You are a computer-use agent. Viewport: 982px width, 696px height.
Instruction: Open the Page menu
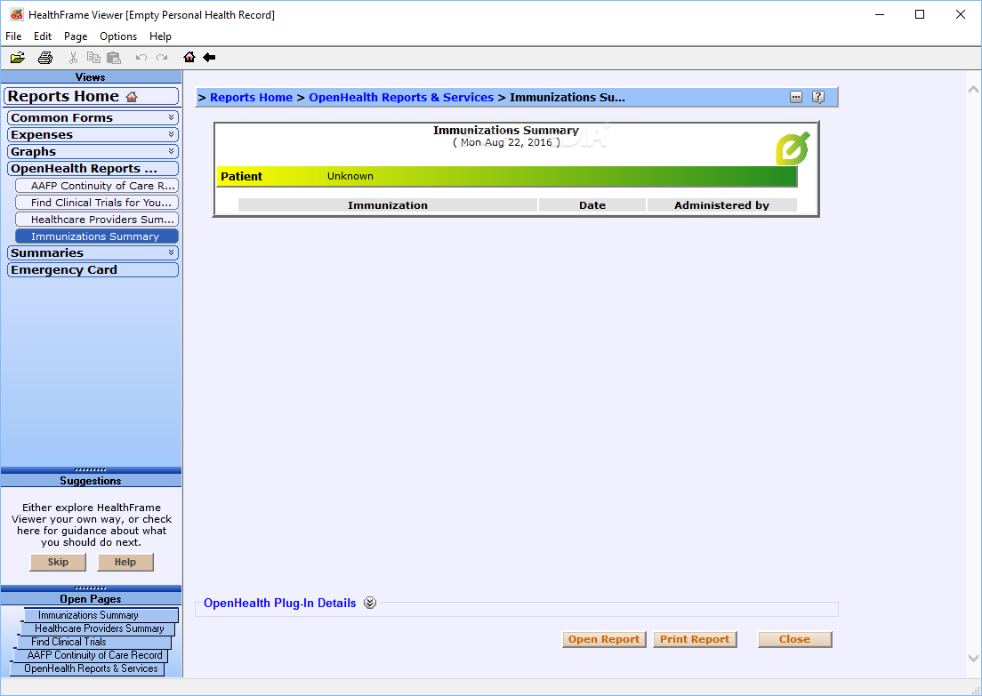pos(76,36)
